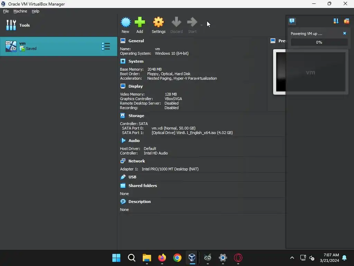Screen dimensions: 354x266
Task: Open Opera browser from the taskbar
Action: tap(238, 258)
